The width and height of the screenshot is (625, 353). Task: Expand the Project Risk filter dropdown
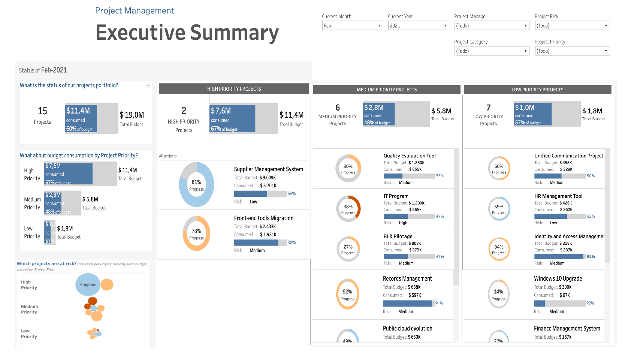(x=572, y=25)
